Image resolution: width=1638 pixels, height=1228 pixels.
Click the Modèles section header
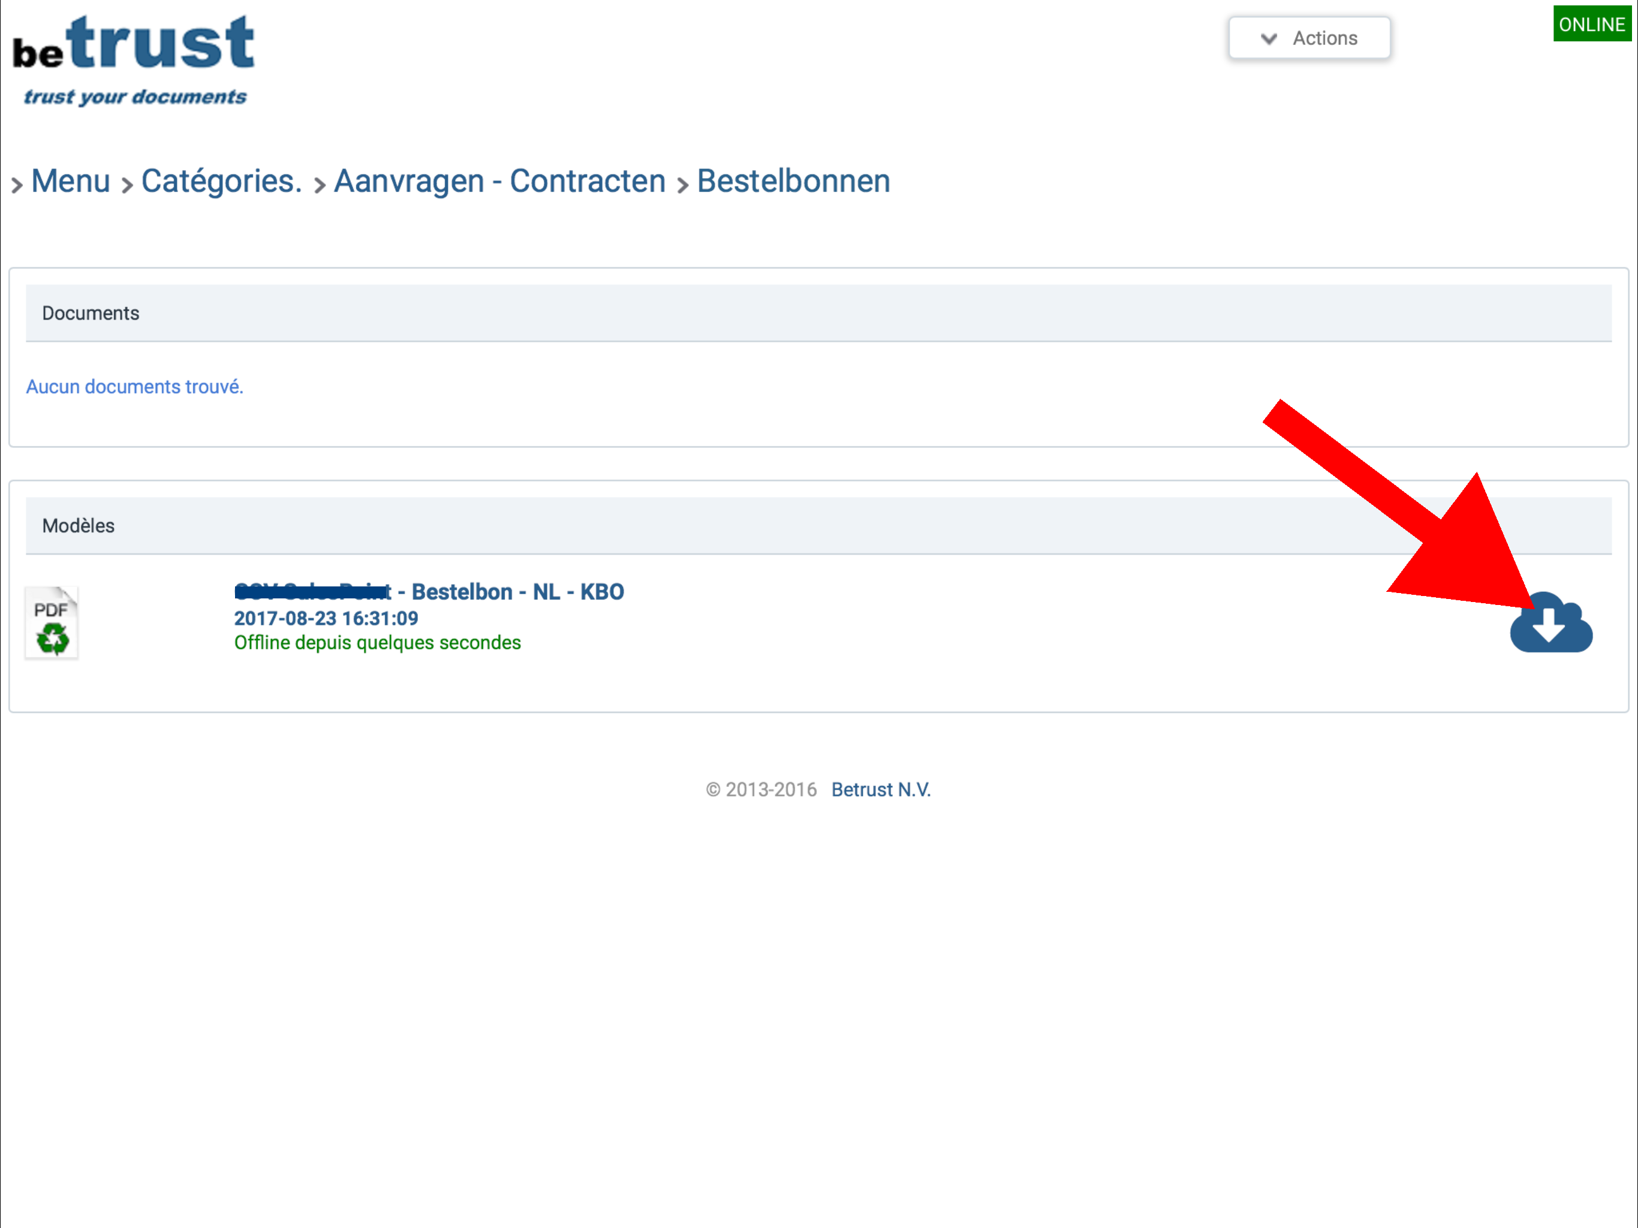point(79,526)
